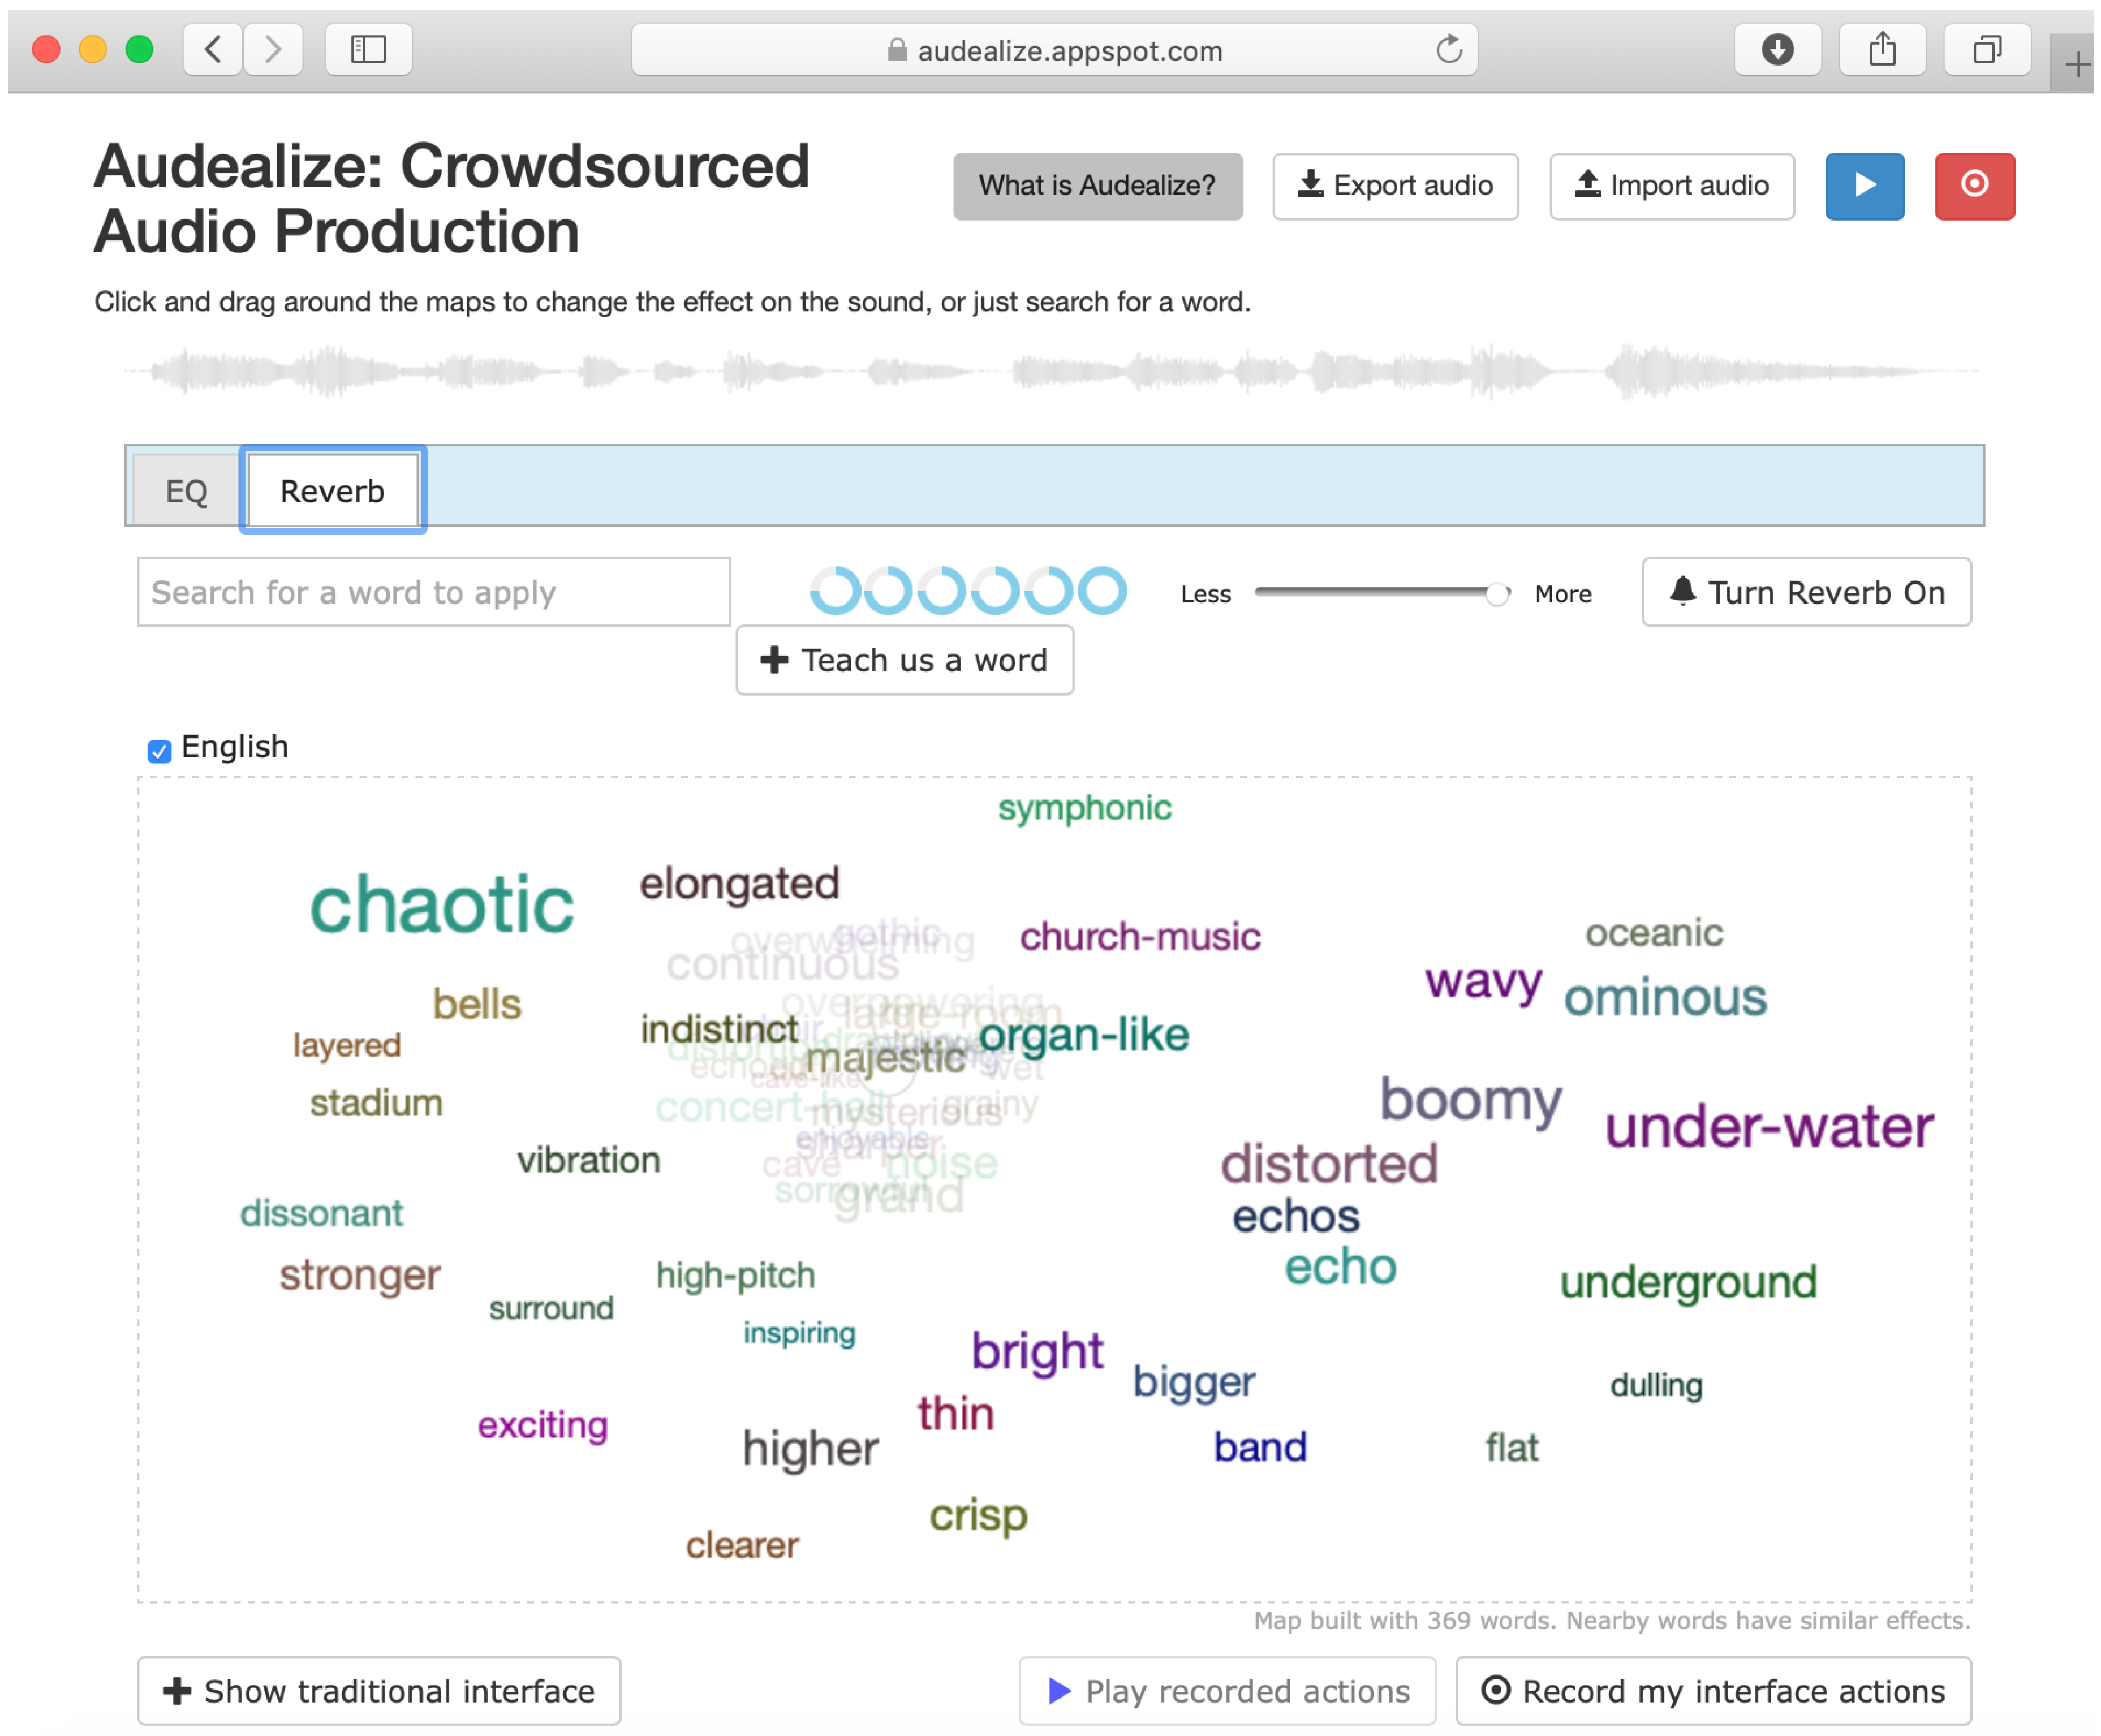Click the Export audio button

1394,186
